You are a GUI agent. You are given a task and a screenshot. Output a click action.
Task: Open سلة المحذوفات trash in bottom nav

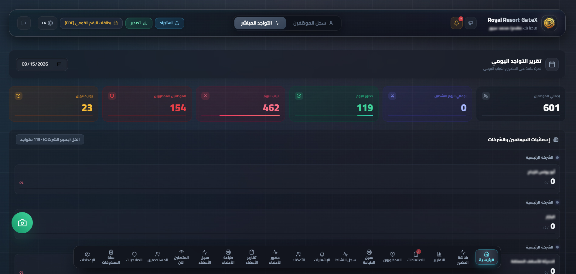point(111,257)
